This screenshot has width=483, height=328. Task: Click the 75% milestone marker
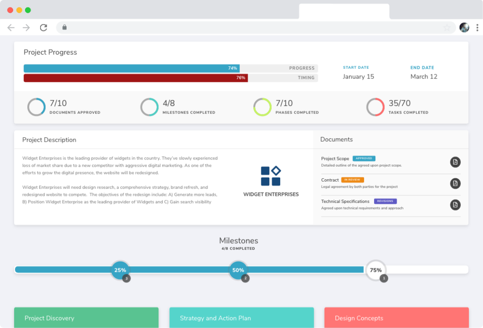pyautogui.click(x=376, y=270)
